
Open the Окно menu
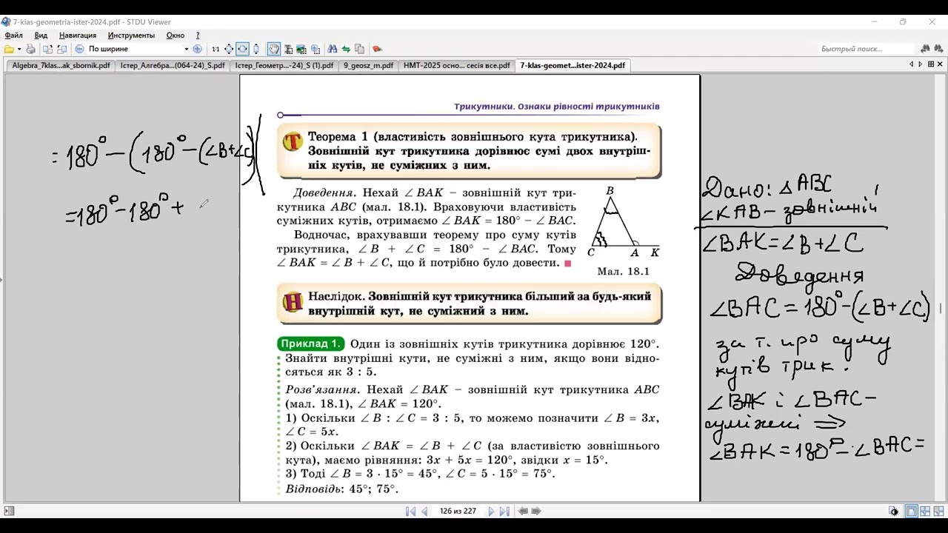pos(176,35)
